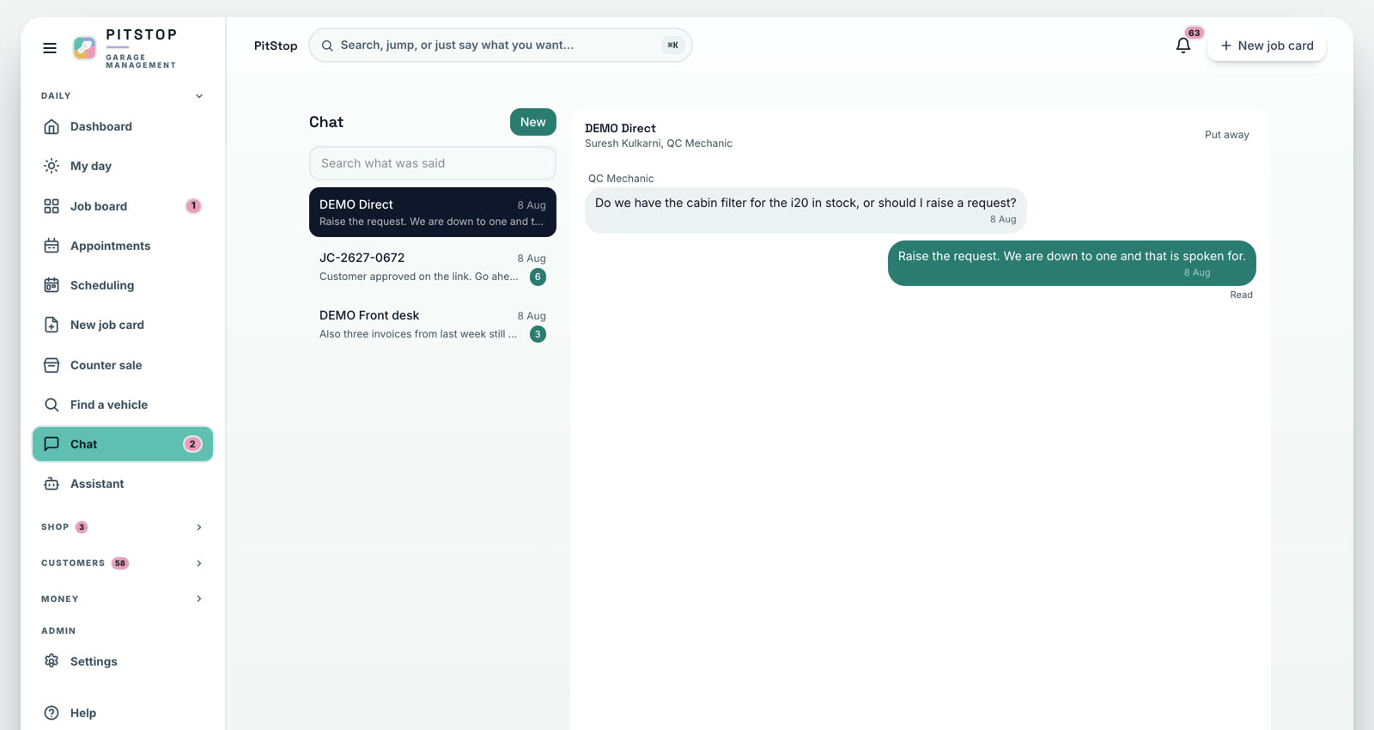Select the DEMO Direct conversation
This screenshot has width=1374, height=730.
(433, 212)
